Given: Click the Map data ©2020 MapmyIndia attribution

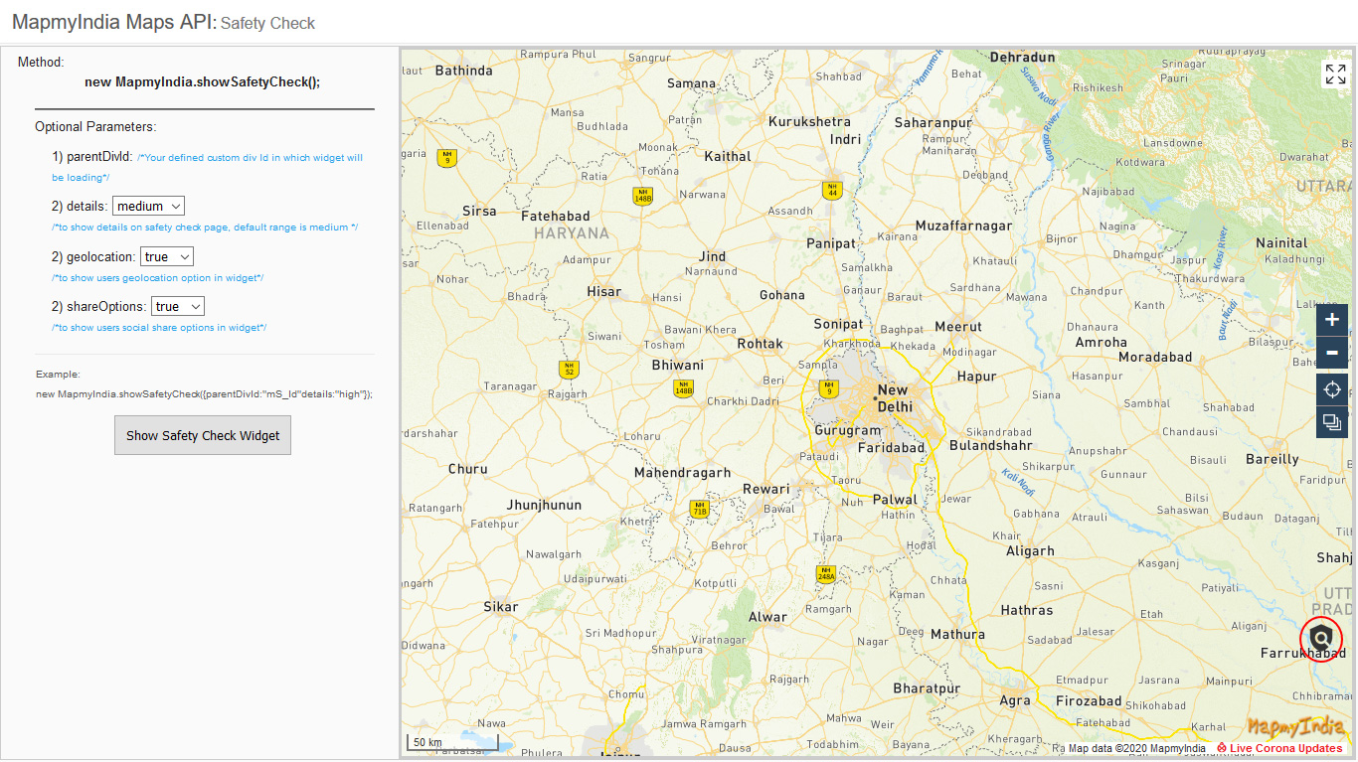Looking at the screenshot, I should 1137,748.
